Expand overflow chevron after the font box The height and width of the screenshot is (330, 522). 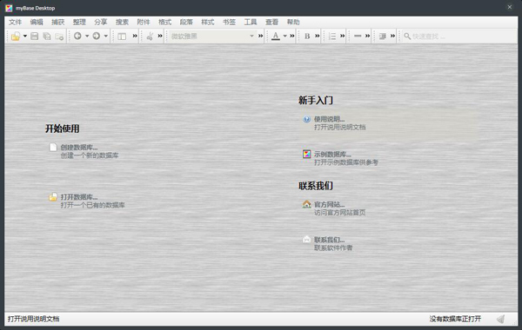point(261,36)
